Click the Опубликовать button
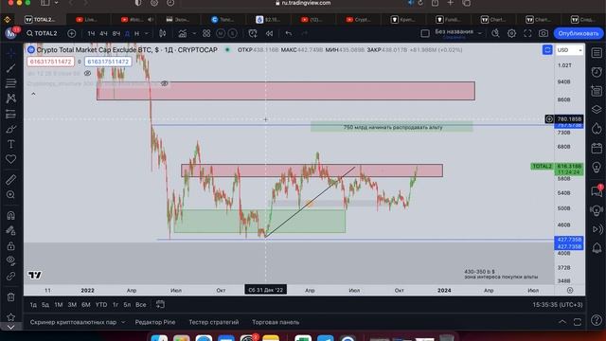Screen dimensions: 606x341 click(579, 34)
